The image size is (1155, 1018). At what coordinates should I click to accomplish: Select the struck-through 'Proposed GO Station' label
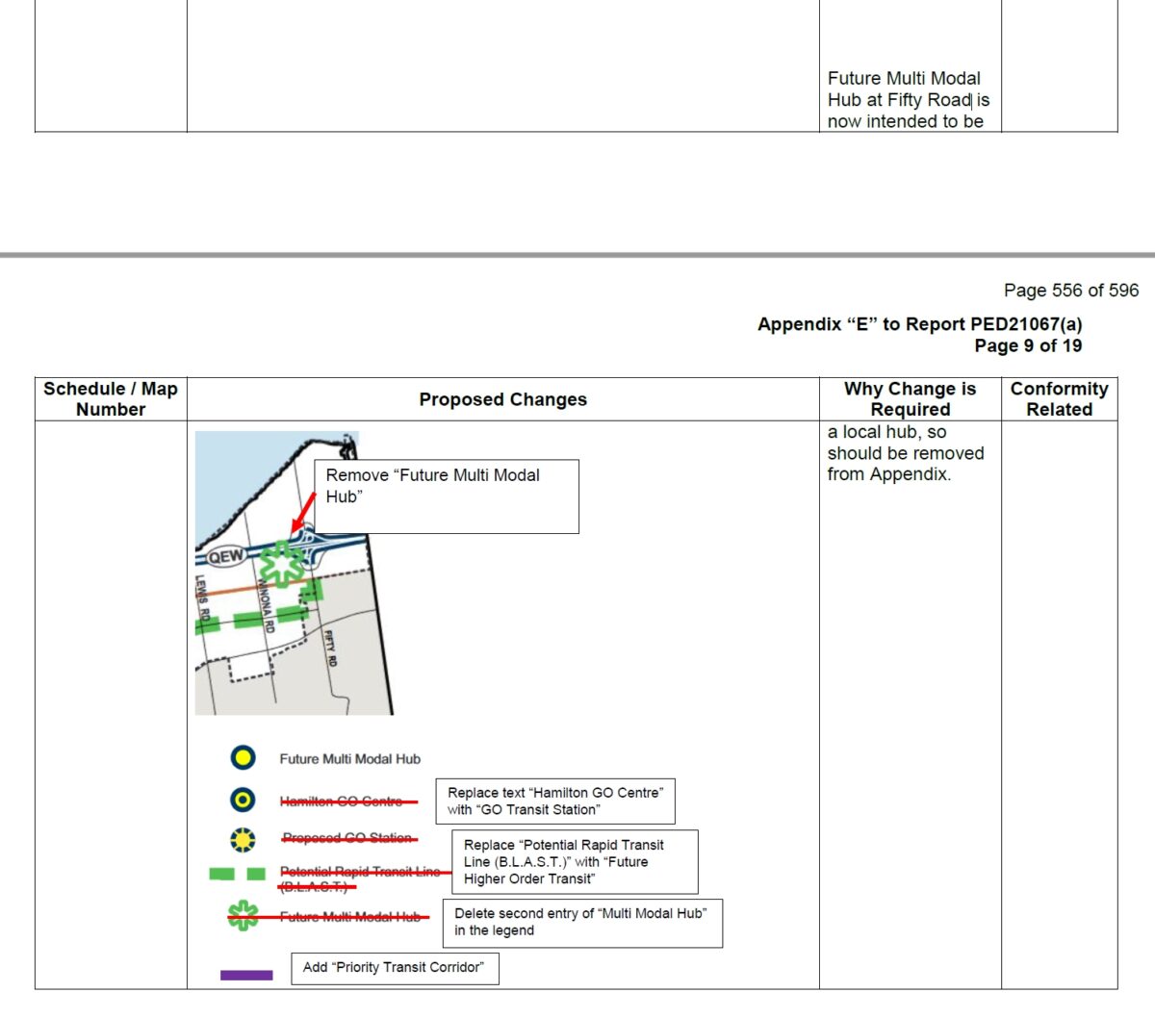(x=347, y=838)
